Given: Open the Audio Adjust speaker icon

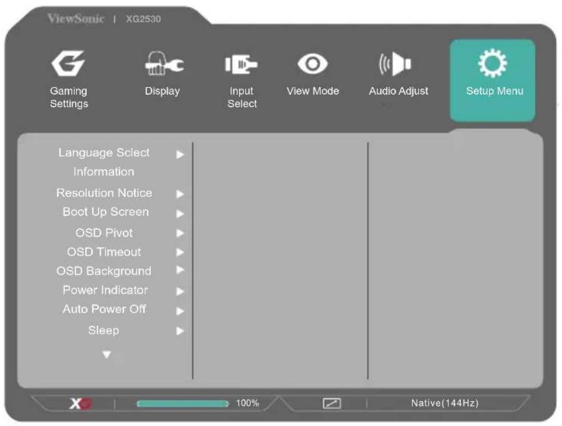Looking at the screenshot, I should click(395, 64).
